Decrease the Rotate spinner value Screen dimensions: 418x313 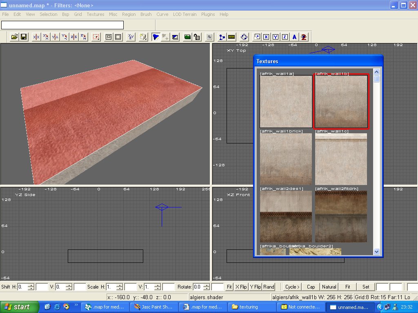(x=207, y=289)
